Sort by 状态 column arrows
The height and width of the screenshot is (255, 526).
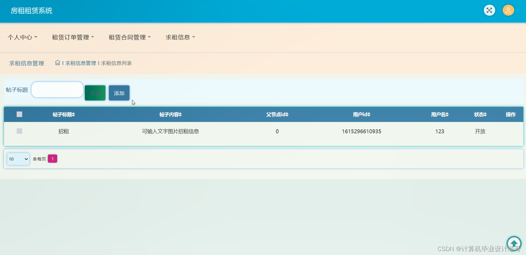click(x=485, y=114)
